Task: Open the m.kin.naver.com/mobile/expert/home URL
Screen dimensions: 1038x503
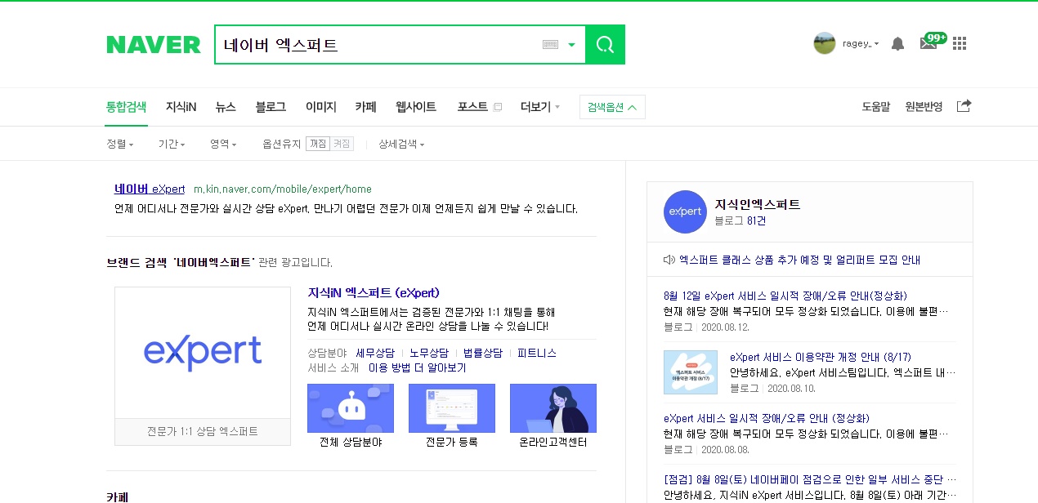Action: pos(283,189)
